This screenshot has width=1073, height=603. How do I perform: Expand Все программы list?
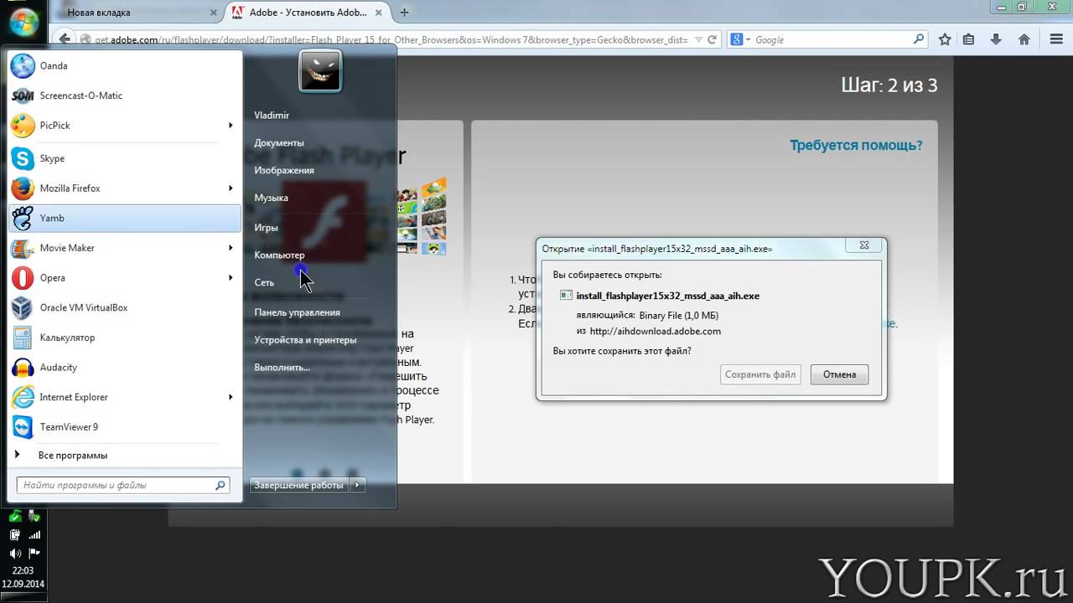[x=125, y=456]
